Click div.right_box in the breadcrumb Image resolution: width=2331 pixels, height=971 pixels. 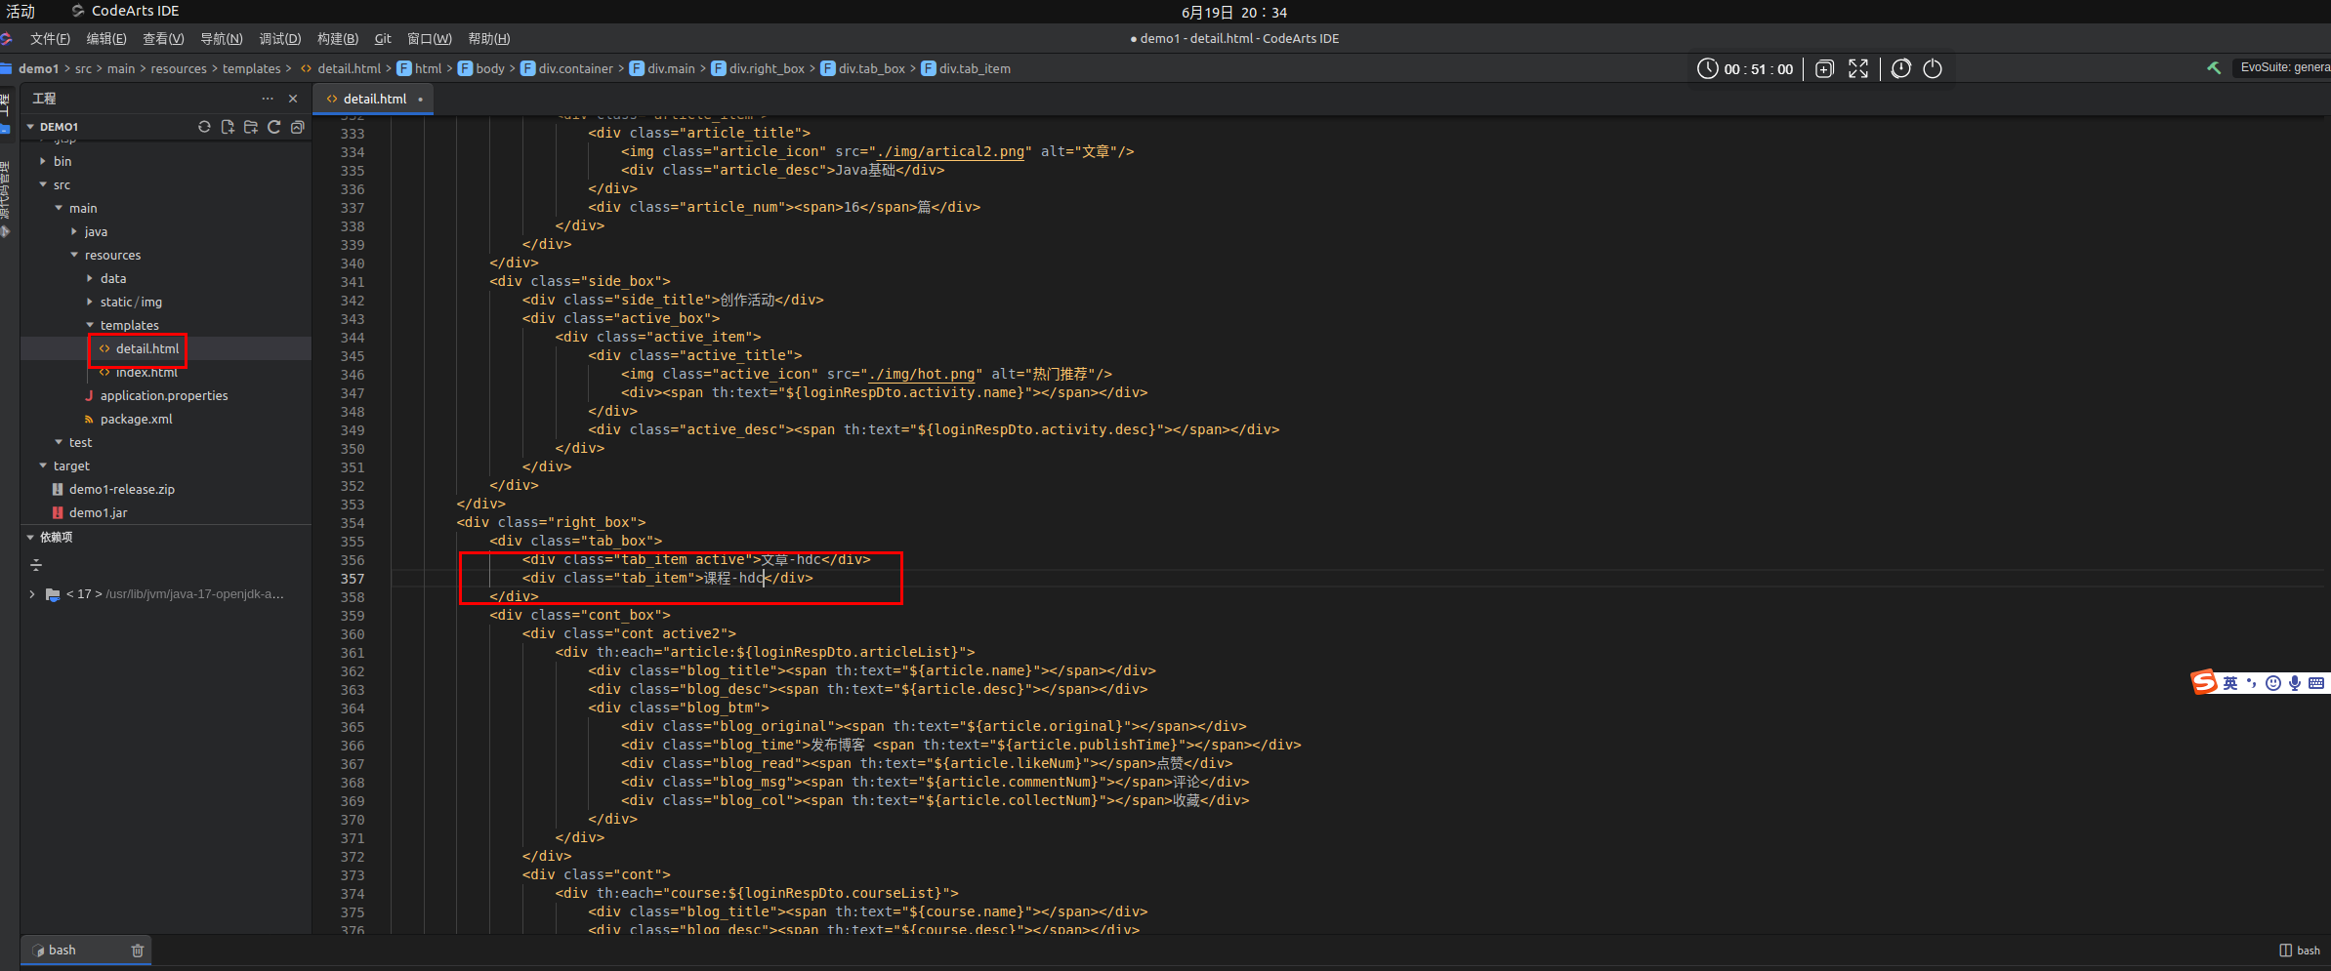tap(766, 68)
